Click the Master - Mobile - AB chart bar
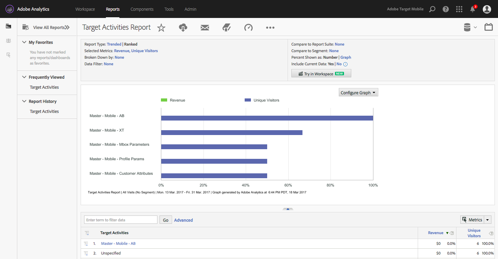 pyautogui.click(x=267, y=118)
